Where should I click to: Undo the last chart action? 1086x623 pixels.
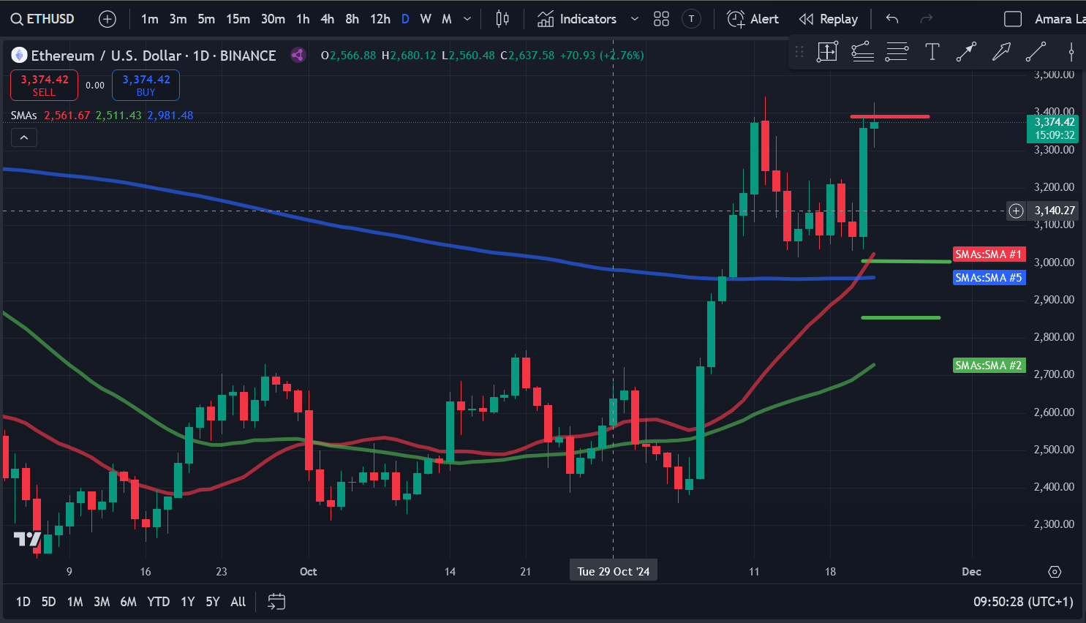892,19
